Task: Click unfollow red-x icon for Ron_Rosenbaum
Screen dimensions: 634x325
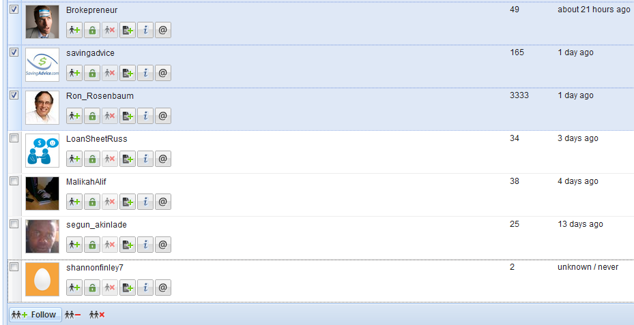Action: point(110,117)
